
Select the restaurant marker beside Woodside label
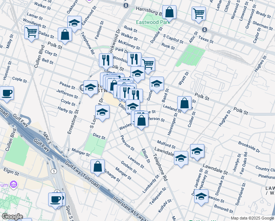(134, 59)
